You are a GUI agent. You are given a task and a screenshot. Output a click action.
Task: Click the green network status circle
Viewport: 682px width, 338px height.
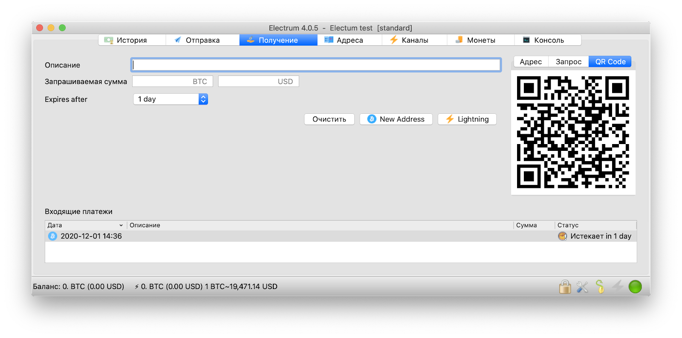click(x=635, y=287)
